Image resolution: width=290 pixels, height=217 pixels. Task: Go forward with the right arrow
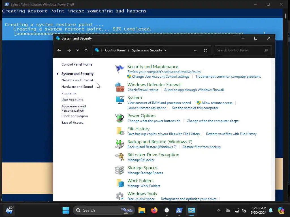[69, 50]
